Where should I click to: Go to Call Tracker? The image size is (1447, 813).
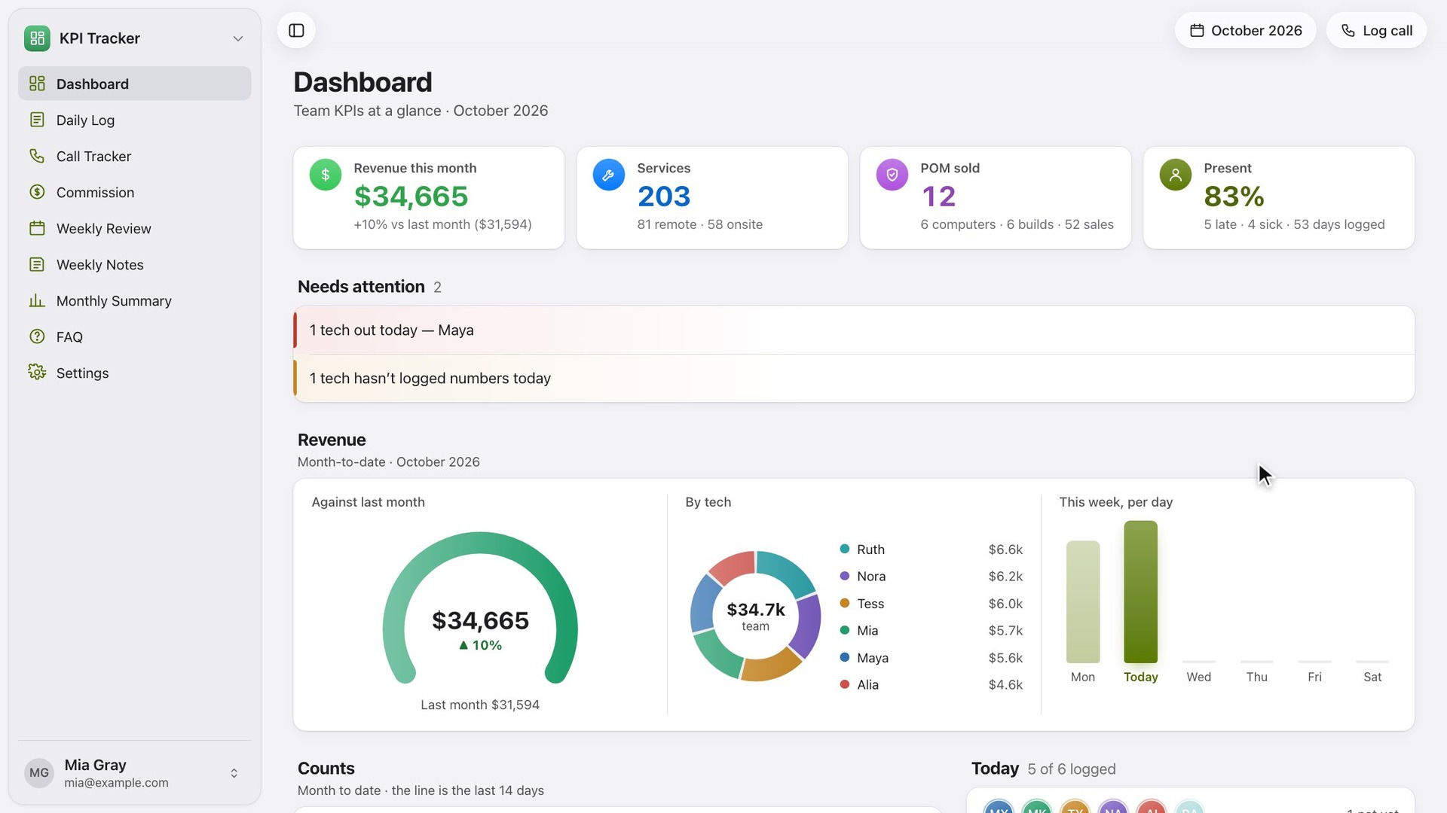(134, 156)
